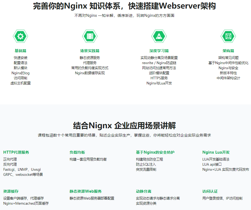251x210 pixels.
Task: Click the square frame icon above 架构篇
Action: [228, 36]
